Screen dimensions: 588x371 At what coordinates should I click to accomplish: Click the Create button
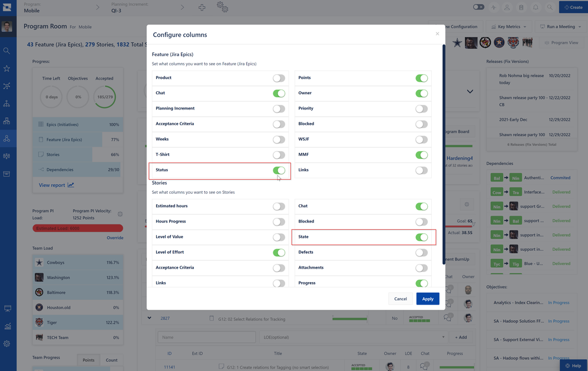pos(573,7)
